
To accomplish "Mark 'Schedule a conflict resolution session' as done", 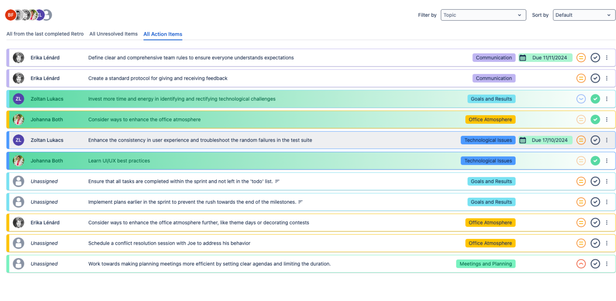I will pos(595,243).
